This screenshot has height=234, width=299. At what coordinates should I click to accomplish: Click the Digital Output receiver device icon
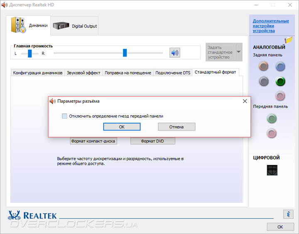61,26
